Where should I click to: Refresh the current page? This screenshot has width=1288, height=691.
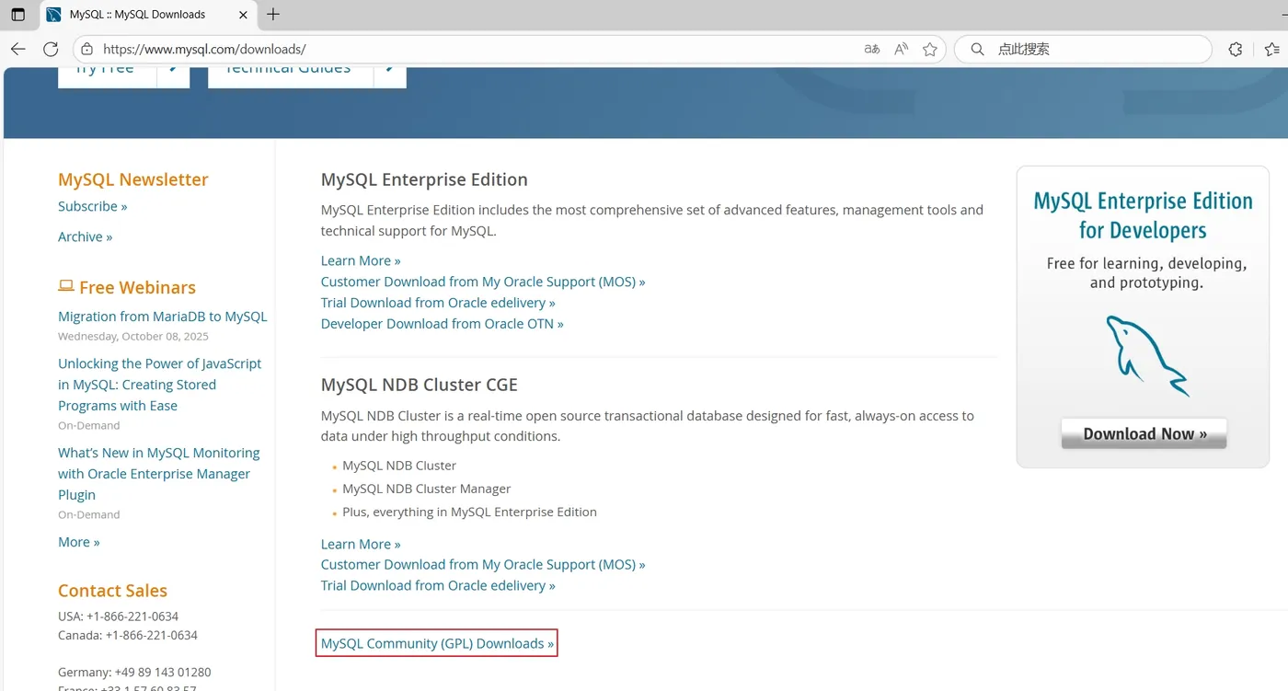[x=52, y=50]
